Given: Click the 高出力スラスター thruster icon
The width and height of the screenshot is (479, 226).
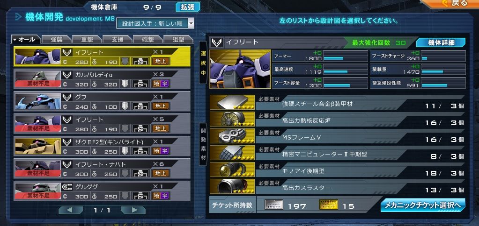Looking at the screenshot, I should pyautogui.click(x=232, y=186).
